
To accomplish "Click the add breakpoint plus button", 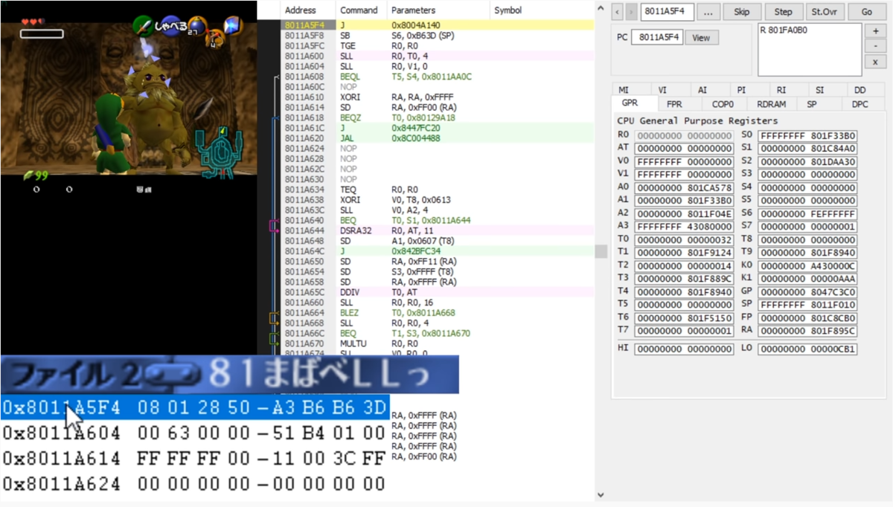I will (x=875, y=31).
